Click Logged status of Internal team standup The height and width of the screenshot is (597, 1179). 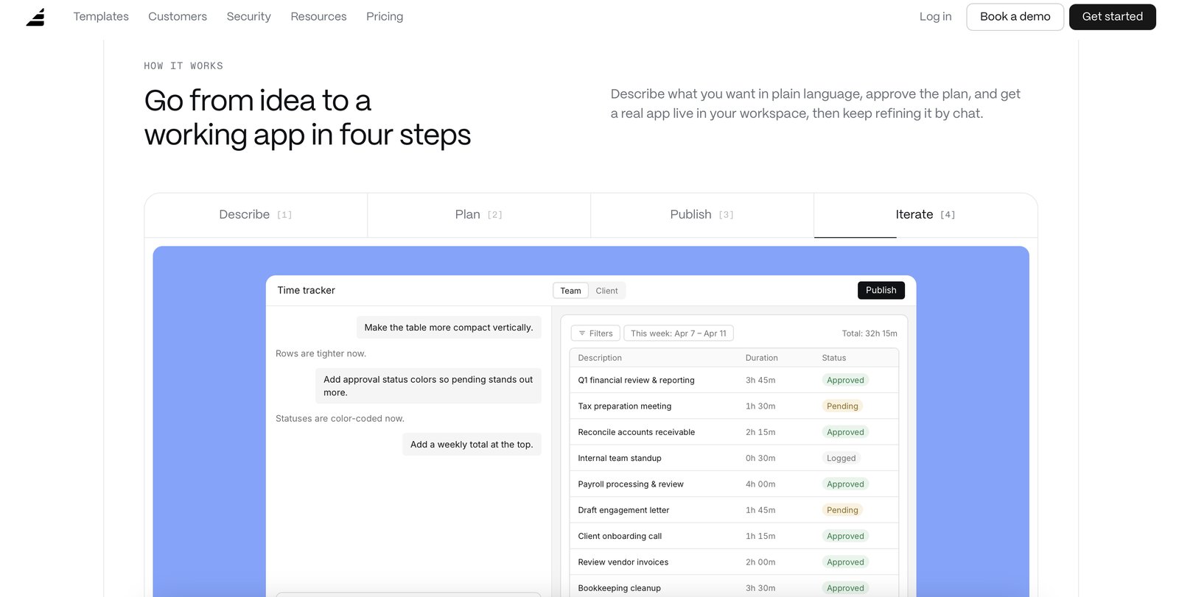click(x=841, y=458)
